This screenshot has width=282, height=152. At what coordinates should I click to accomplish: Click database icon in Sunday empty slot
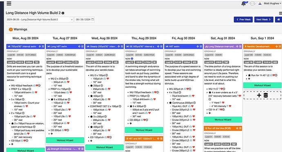(266, 95)
